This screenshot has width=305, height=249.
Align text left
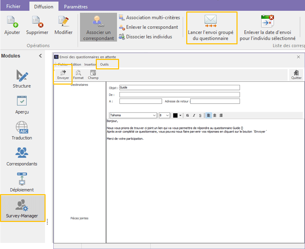(x=209, y=115)
